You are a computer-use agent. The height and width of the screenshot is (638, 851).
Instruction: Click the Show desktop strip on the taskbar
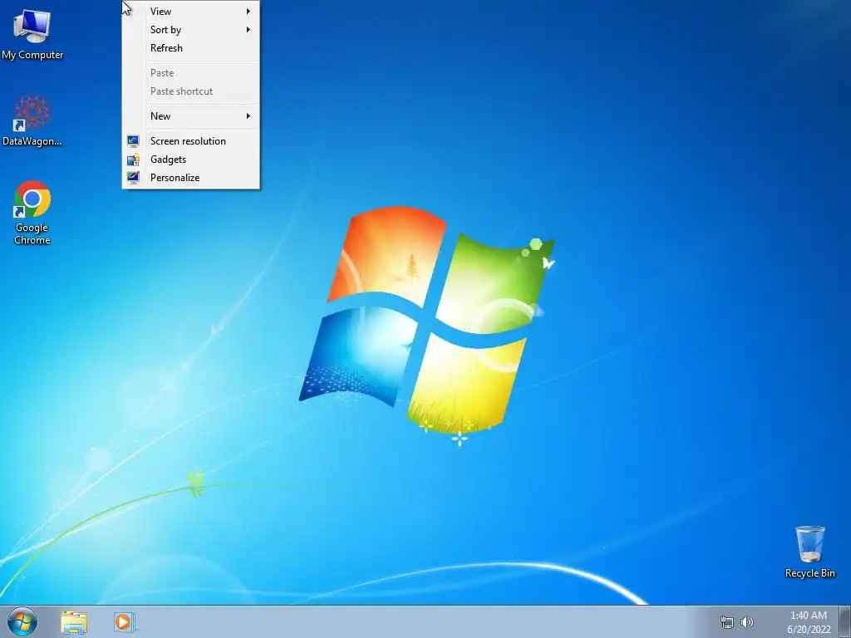point(845,622)
